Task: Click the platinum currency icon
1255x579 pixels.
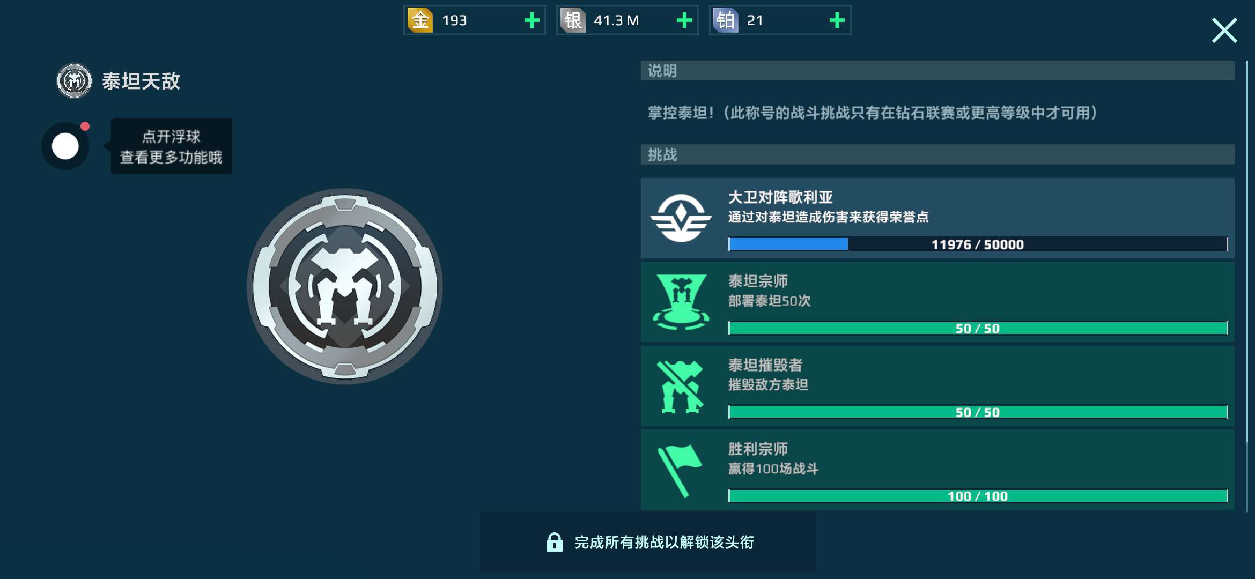Action: click(x=726, y=20)
